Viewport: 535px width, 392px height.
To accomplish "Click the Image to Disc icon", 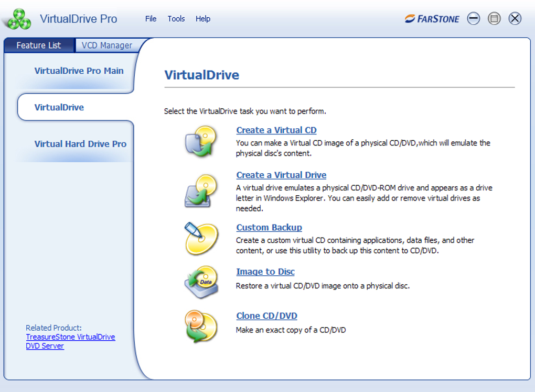I will click(x=201, y=282).
